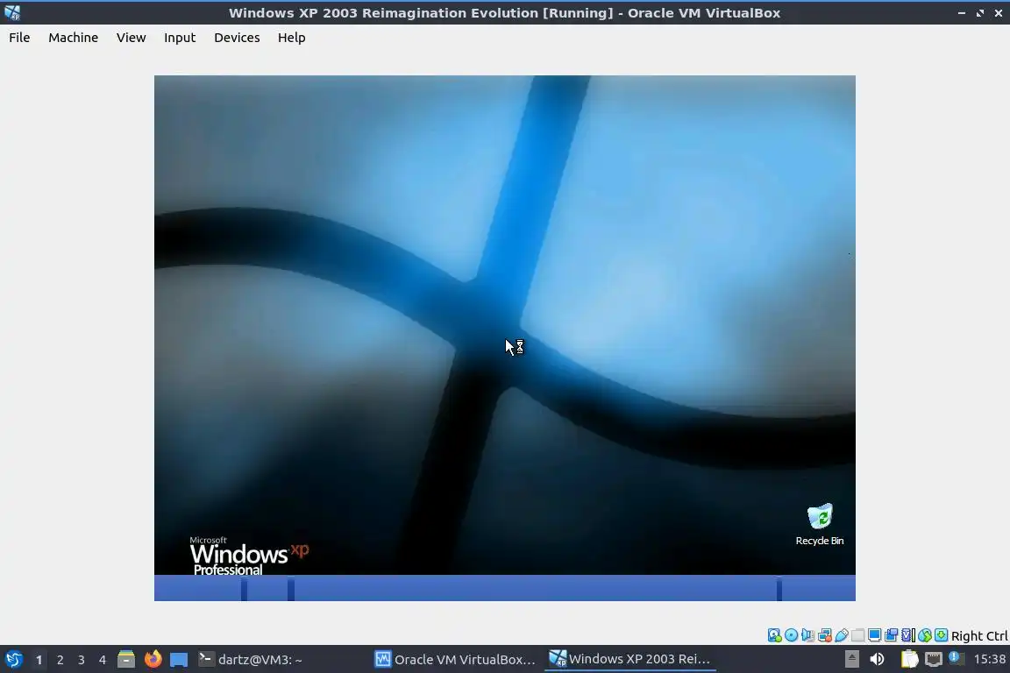Open the volume control tray icon

[x=877, y=659]
